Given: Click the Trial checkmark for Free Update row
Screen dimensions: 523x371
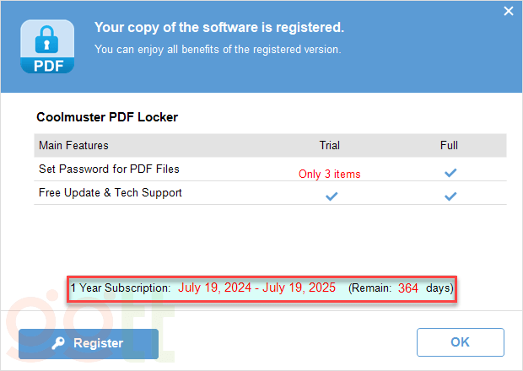Looking at the screenshot, I should 332,196.
